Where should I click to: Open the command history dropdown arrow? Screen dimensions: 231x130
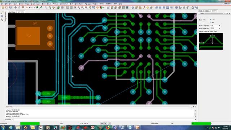[195, 120]
